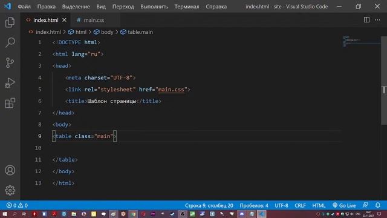Screen dimensions: 387x218
Task: Switch to the main.css tab
Action: pyautogui.click(x=94, y=20)
